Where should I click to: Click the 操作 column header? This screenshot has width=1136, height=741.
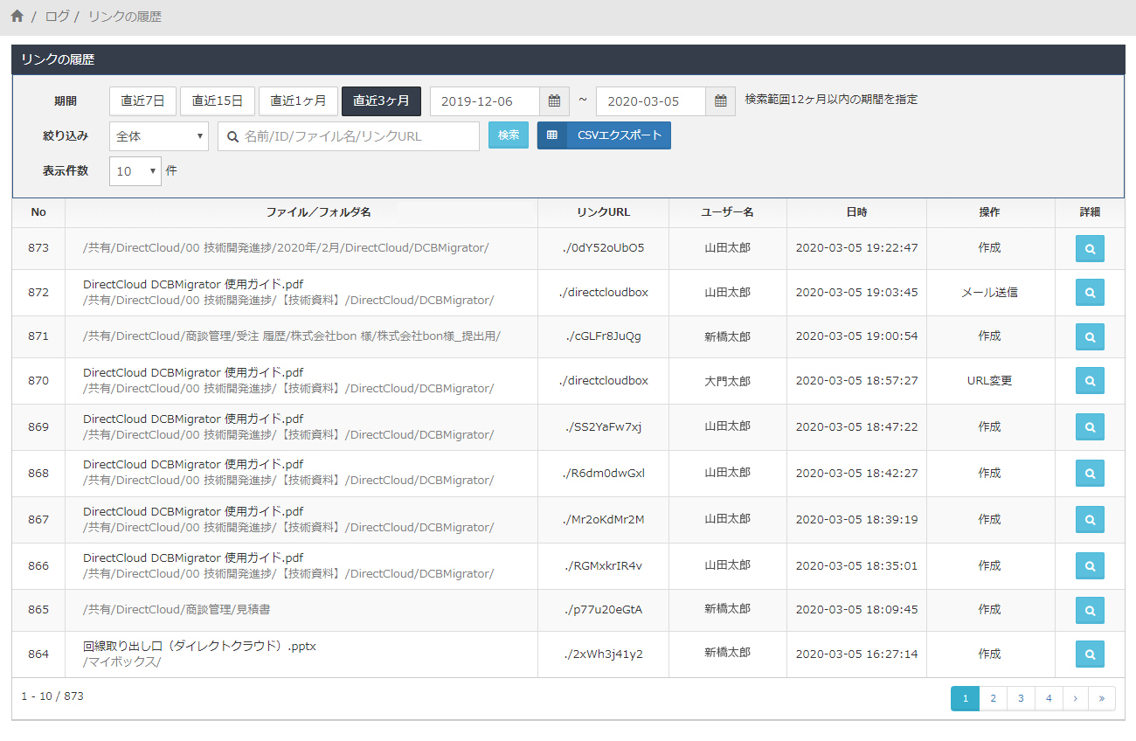click(989, 212)
